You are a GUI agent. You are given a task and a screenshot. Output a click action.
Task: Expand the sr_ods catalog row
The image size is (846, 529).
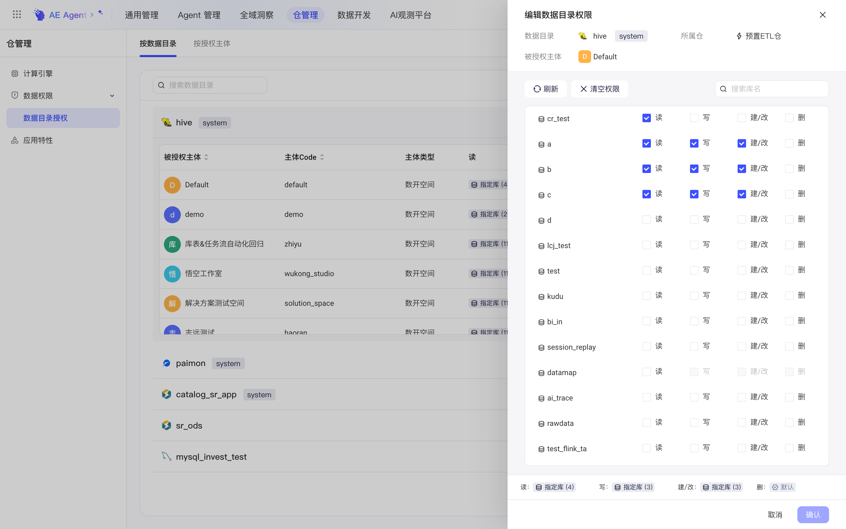tap(330, 425)
